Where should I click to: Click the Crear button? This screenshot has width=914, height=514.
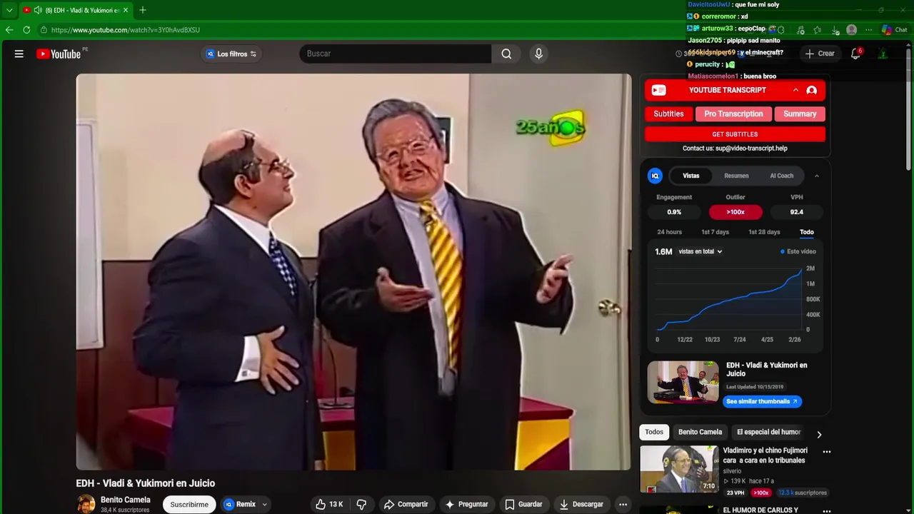click(820, 54)
